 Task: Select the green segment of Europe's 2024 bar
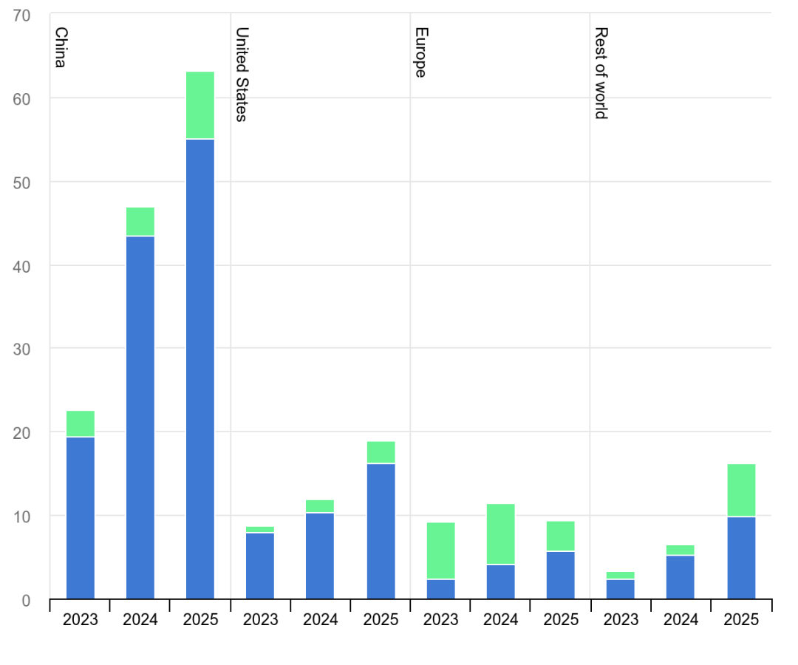tap(501, 534)
